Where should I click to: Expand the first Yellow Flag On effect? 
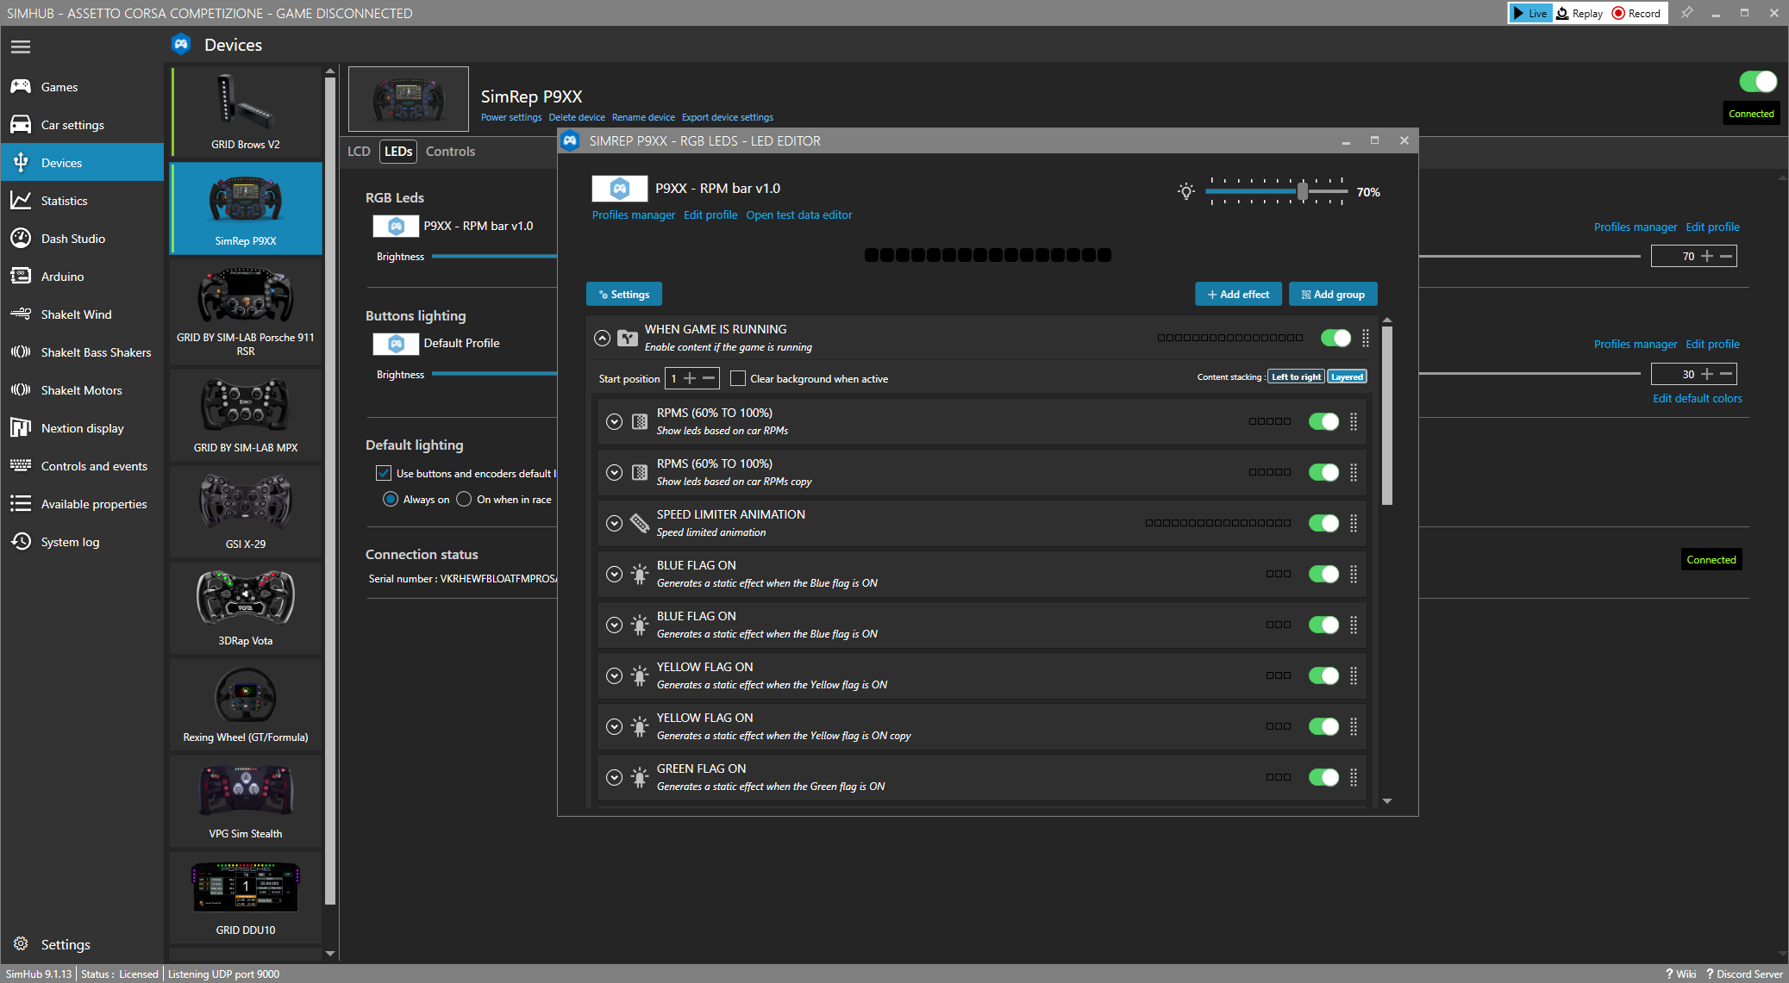click(x=614, y=675)
